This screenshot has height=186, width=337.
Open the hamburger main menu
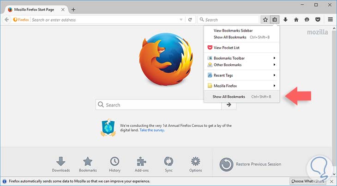click(331, 19)
